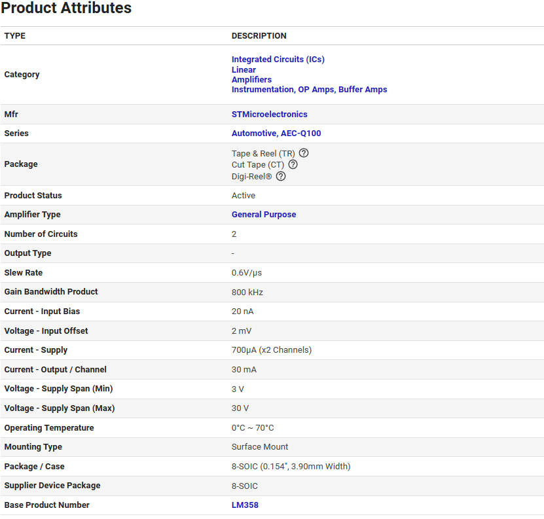Open the Automotive, AEC-Q100 series link

click(x=276, y=134)
